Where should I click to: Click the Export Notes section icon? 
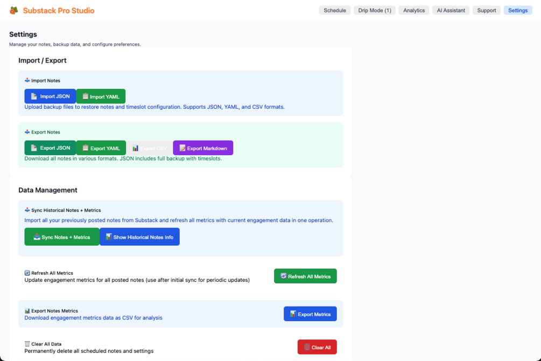click(27, 132)
